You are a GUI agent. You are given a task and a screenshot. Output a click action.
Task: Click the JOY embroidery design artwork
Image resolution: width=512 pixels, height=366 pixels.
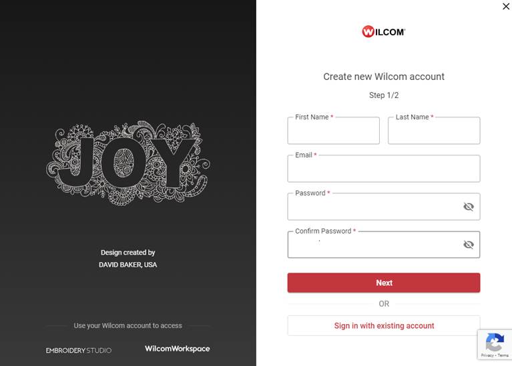127,163
